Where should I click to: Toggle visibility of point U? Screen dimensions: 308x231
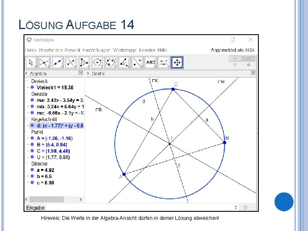tap(33, 157)
